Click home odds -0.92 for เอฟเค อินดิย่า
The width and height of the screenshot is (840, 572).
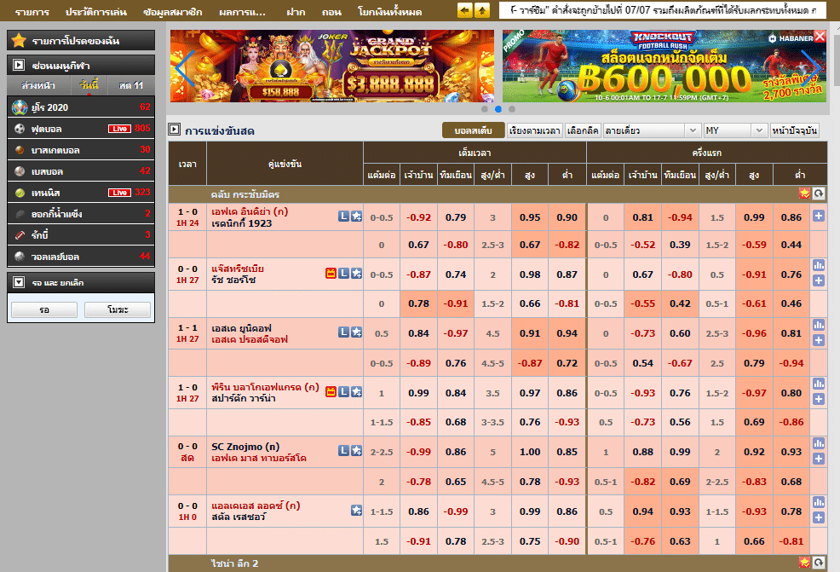(418, 217)
